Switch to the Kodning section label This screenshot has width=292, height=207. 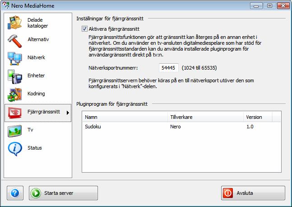36,94
